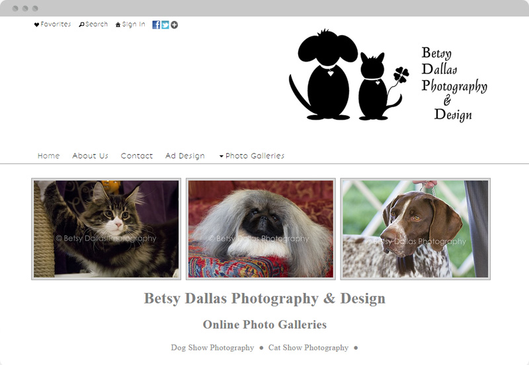
Task: Open the Ad Design menu item
Action: click(x=185, y=156)
